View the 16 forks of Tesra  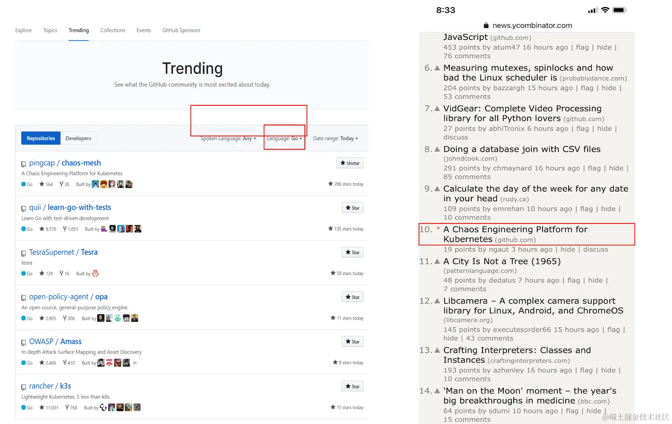tap(64, 273)
